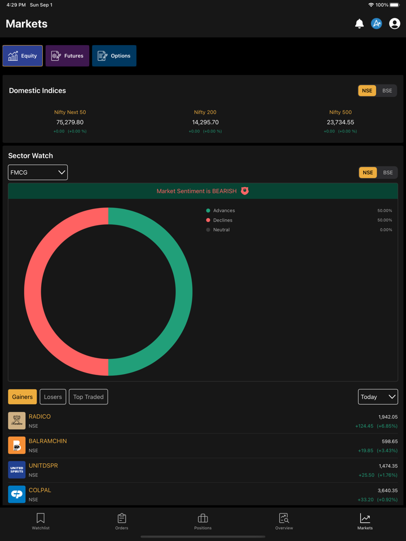The width and height of the screenshot is (406, 541).
Task: Select the Futures tab
Action: tap(68, 56)
